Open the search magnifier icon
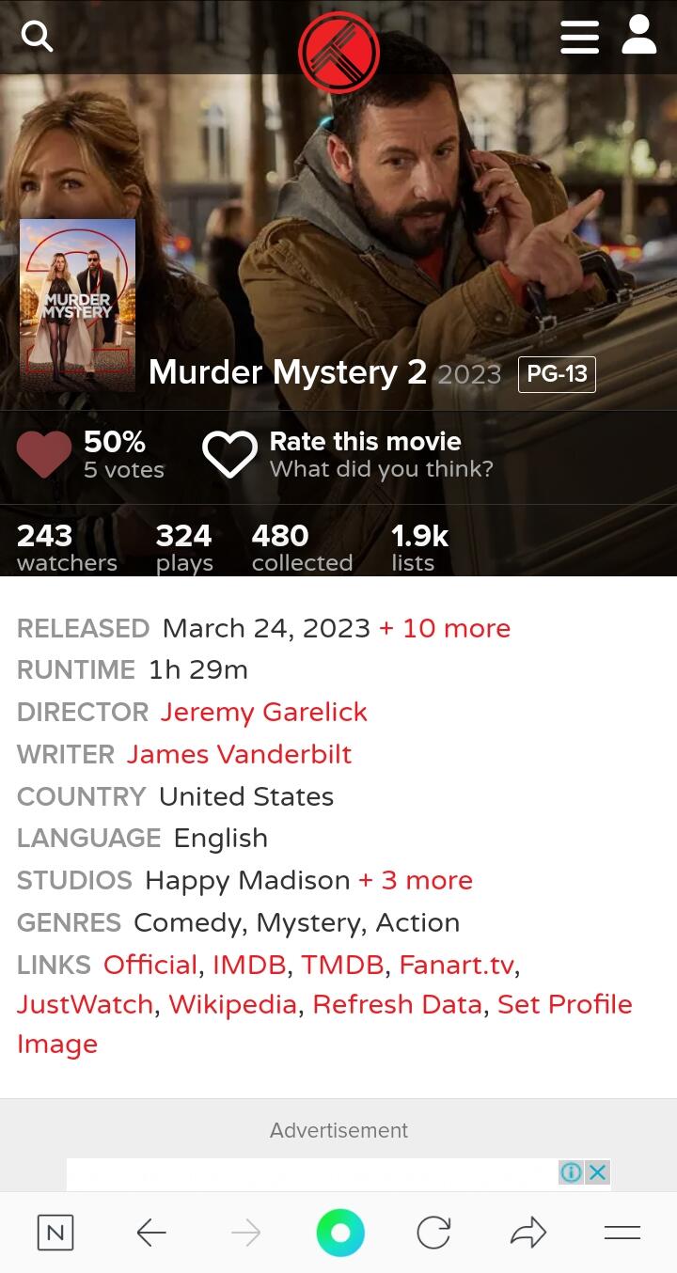This screenshot has height=1273, width=677. coord(37,36)
